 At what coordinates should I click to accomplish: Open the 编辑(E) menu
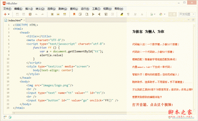(x=18, y=9)
